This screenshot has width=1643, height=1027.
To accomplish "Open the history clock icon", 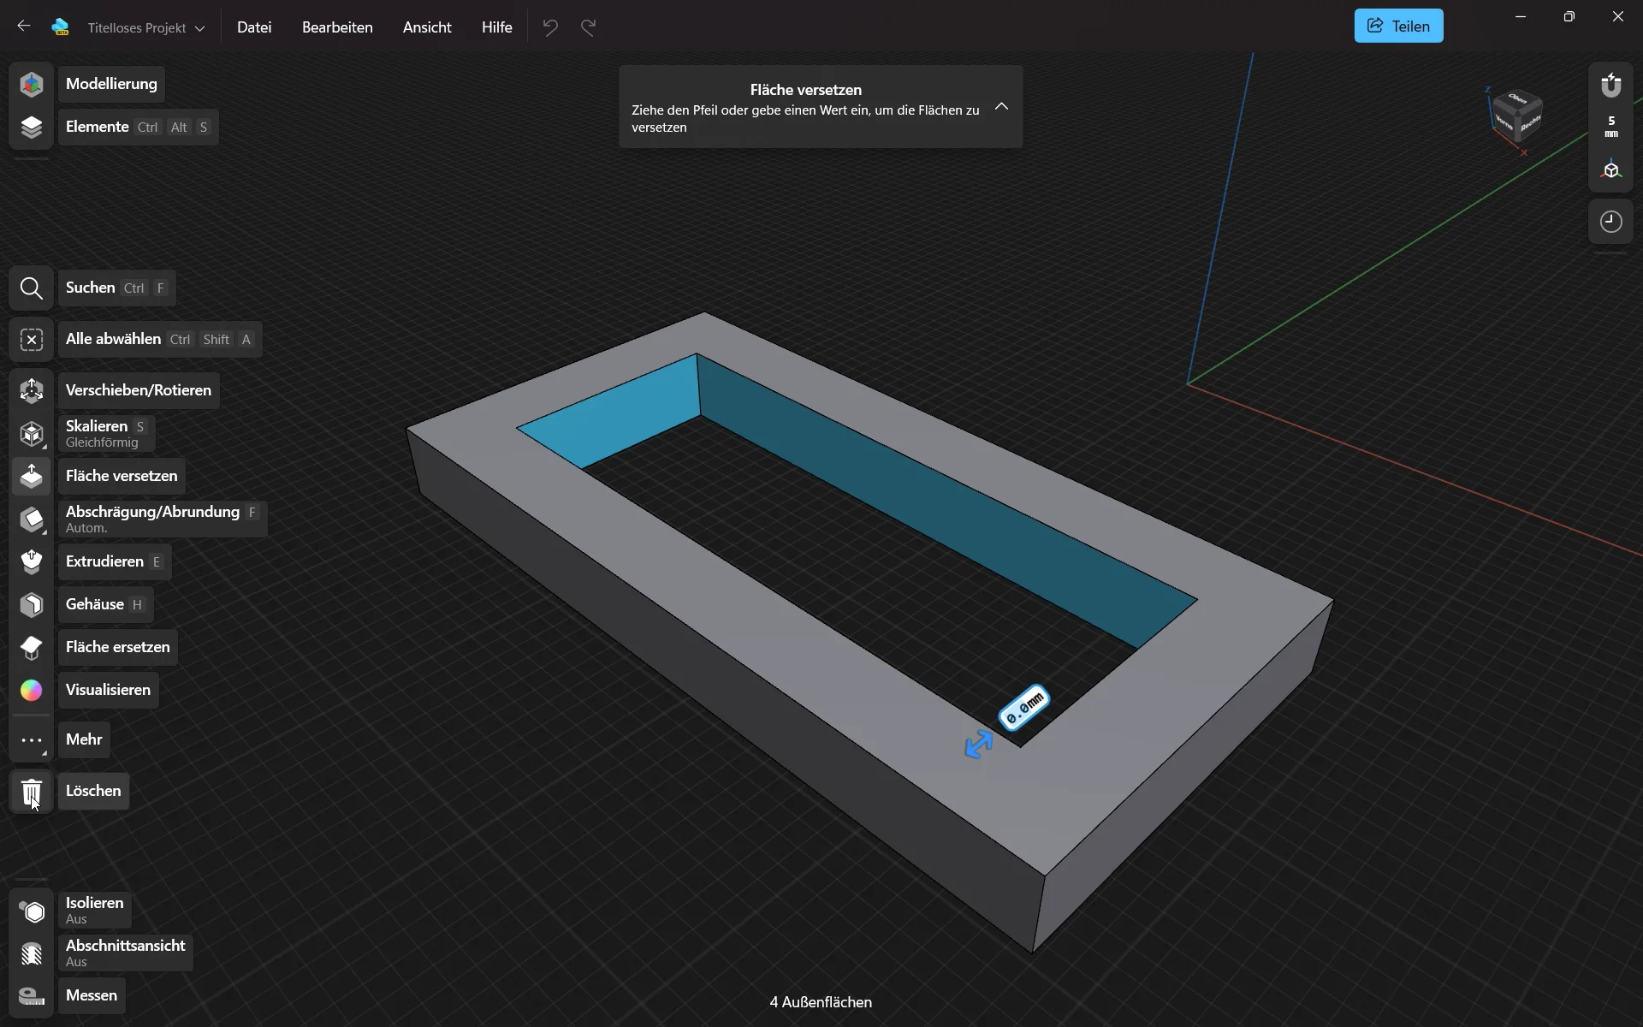I will pyautogui.click(x=1611, y=222).
